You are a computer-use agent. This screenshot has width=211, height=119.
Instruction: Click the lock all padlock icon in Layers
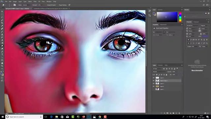pyautogui.click(x=166, y=75)
